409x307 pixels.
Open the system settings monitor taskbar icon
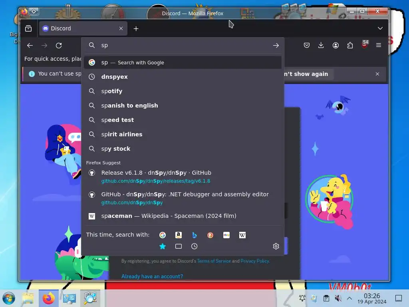click(x=69, y=298)
